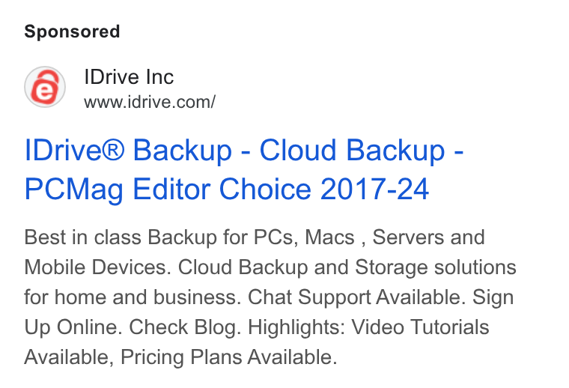Click 'Best in class Backup' description text
This screenshot has width=569, height=388.
[121, 237]
